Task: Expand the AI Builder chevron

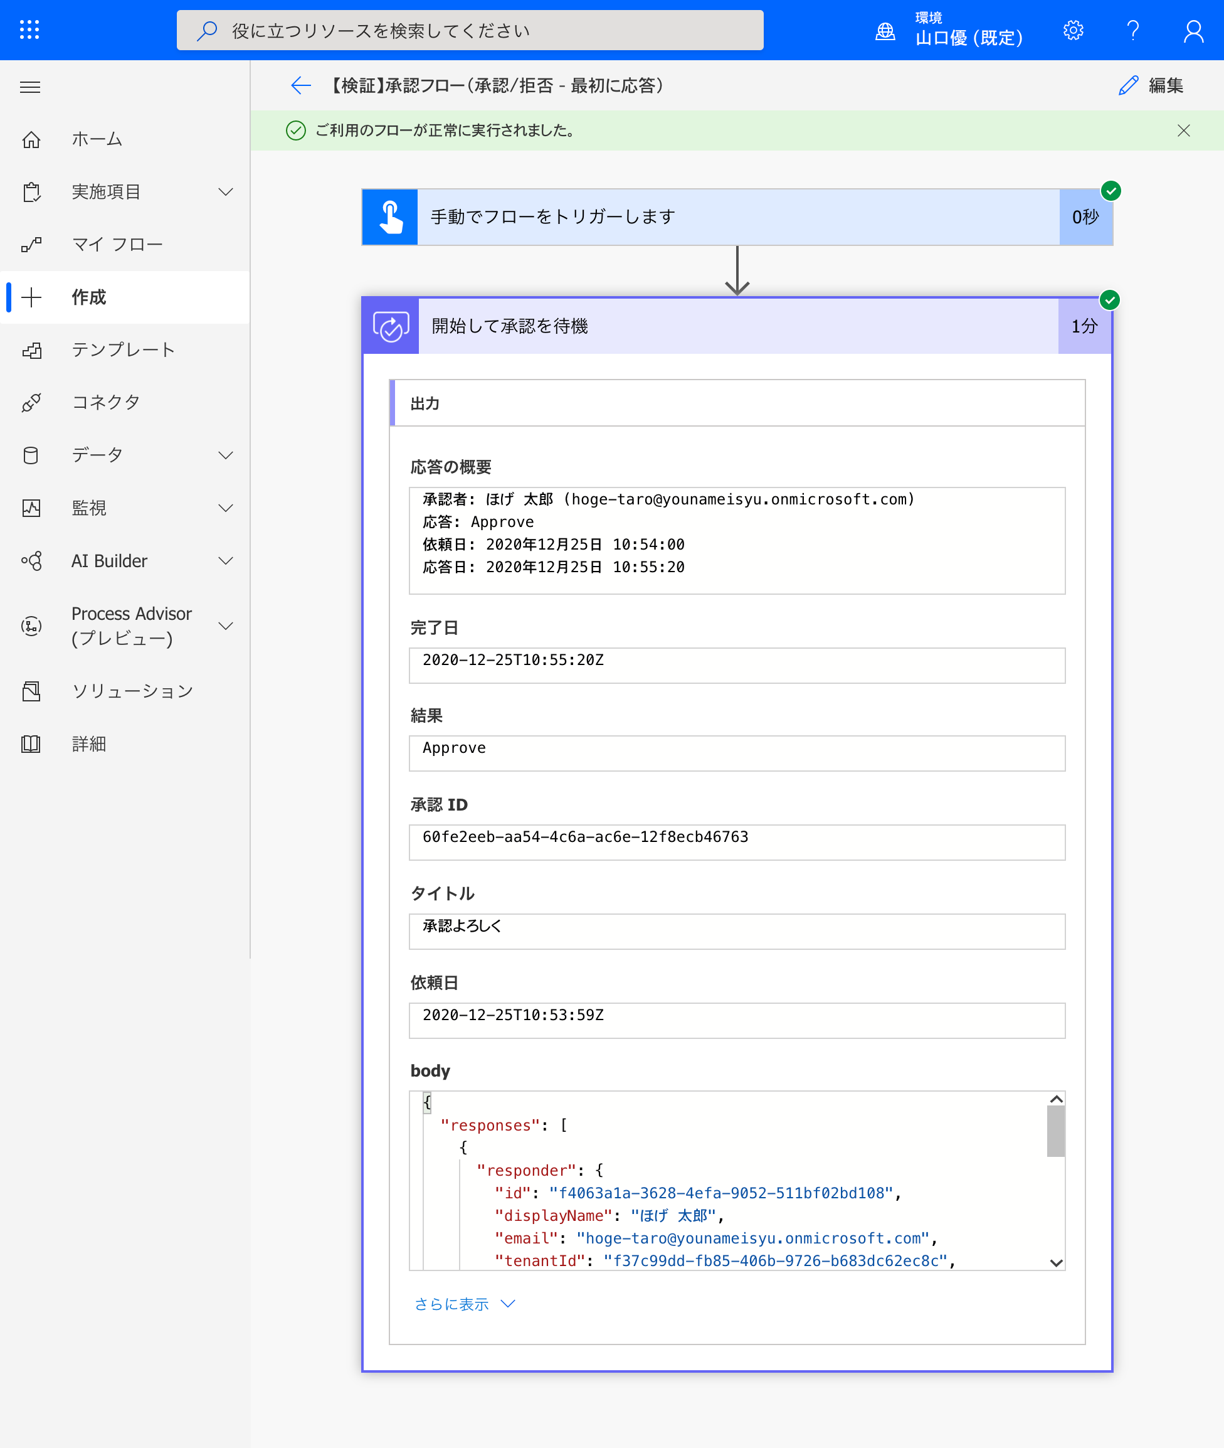Action: coord(226,561)
